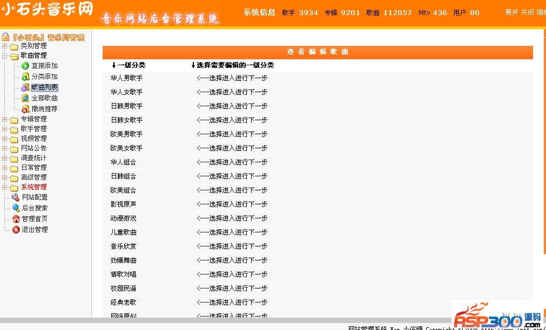546x330 pixels.
Task: Expand the 视频管理 tree node
Action: pyautogui.click(x=4, y=139)
